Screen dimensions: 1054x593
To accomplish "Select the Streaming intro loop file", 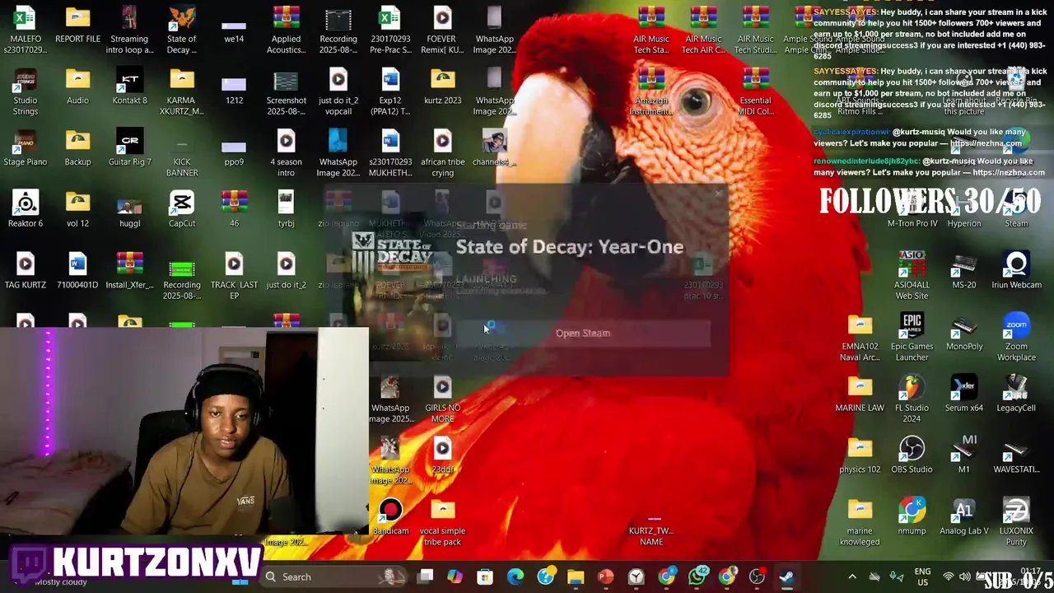I will point(129,30).
